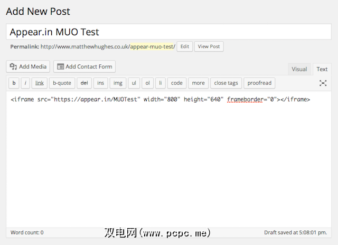Click the Word count: 0 status text
338x245 pixels.
tap(27, 232)
